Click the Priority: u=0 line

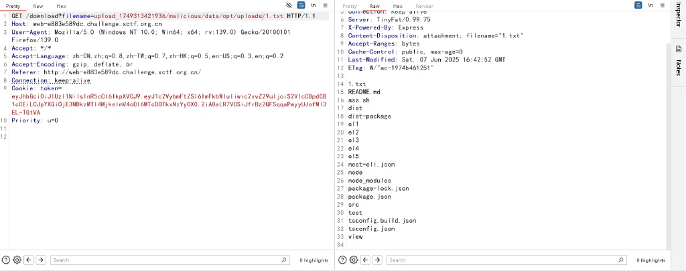35,120
